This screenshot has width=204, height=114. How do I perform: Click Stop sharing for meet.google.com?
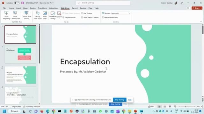pyautogui.click(x=115, y=104)
